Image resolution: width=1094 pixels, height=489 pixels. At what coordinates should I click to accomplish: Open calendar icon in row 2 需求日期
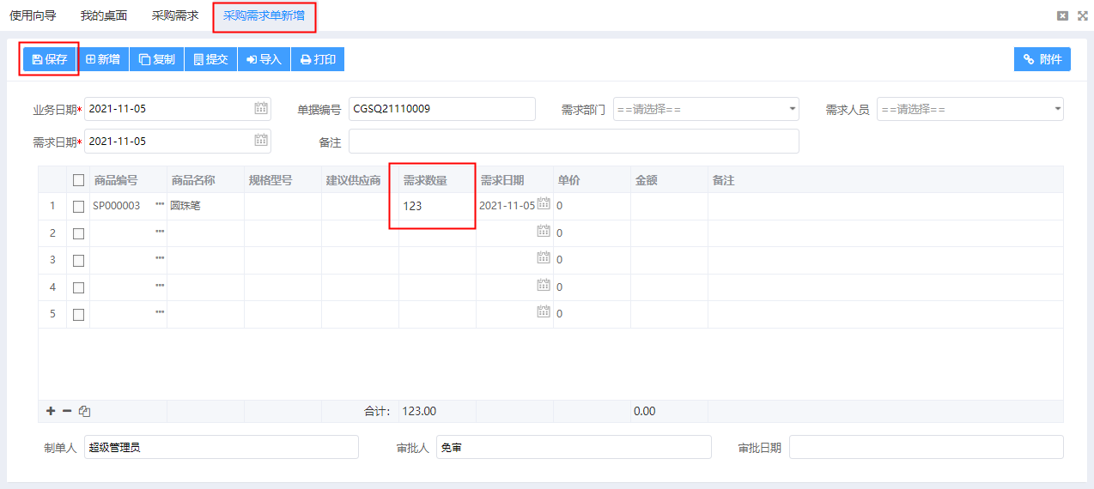pos(544,232)
